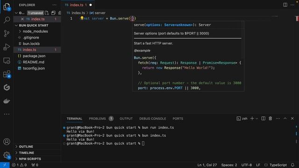Click the unsaved dot on index.ts tab
The width and height of the screenshot is (299, 168).
91,5
